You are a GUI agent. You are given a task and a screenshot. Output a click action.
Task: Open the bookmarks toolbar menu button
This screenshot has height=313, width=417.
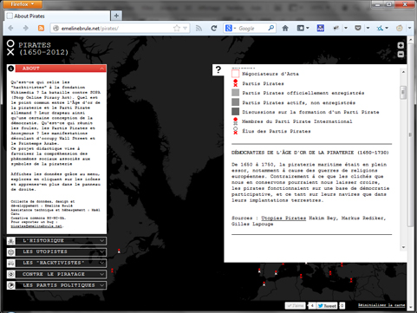coord(303,28)
